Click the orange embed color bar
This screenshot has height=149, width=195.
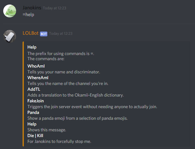(23, 94)
